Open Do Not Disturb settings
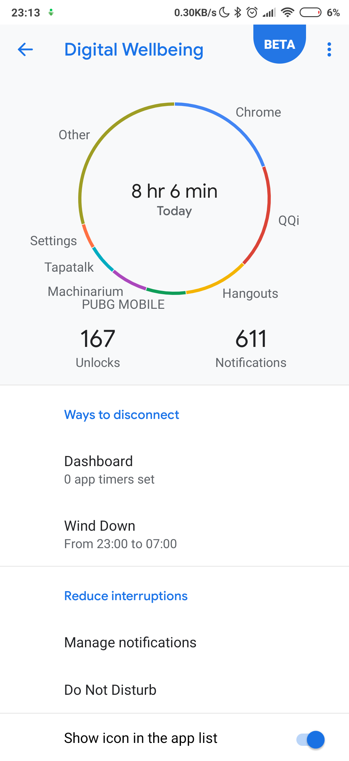349x761 pixels. pos(110,690)
